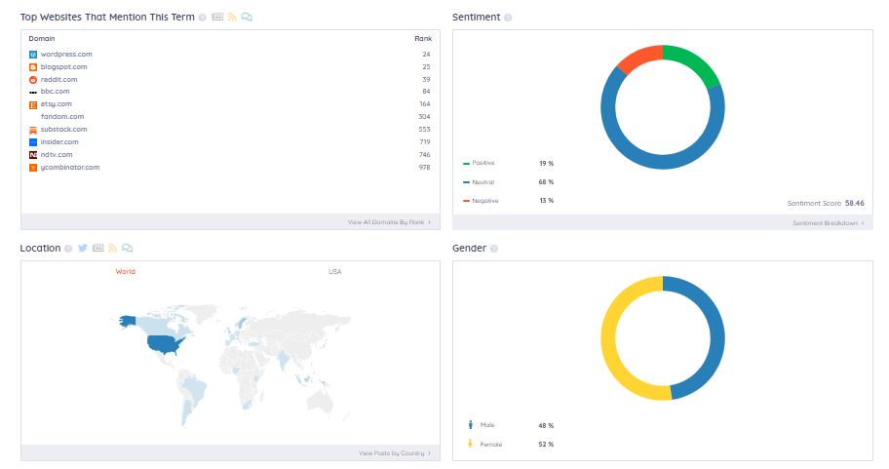Viewport: 889px width, 469px height.
Task: Toggle RSS blogs icon in Top Websites header
Action: pos(232,17)
